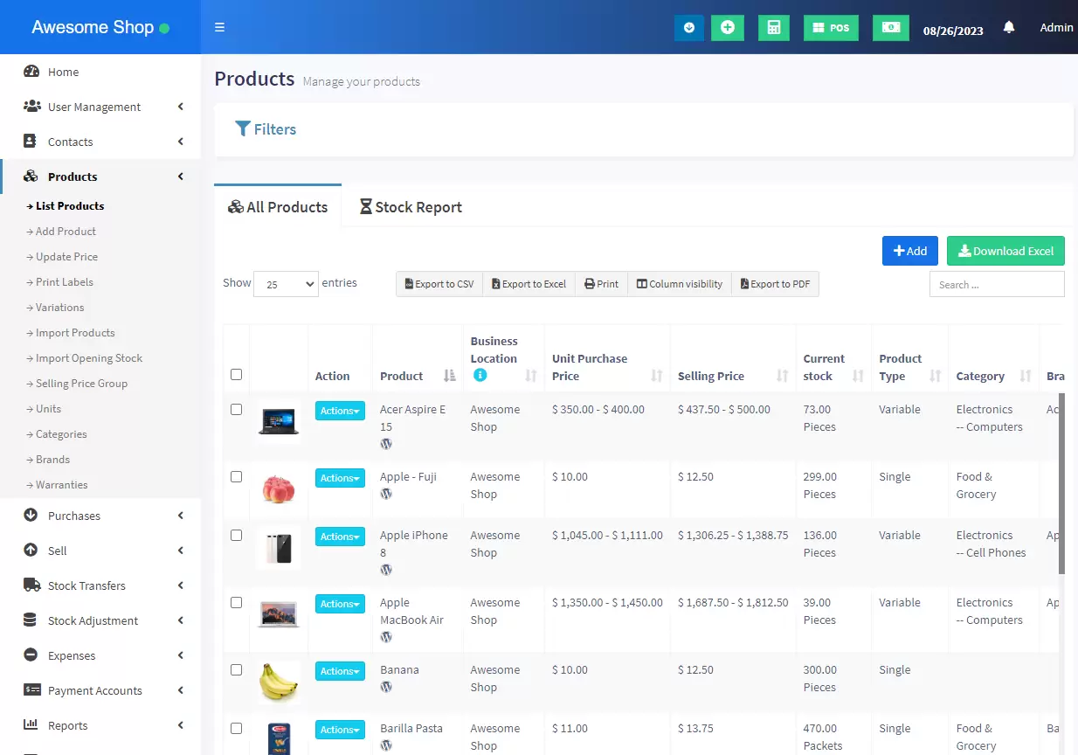Click Export to PDF
The image size is (1078, 755).
[775, 284]
